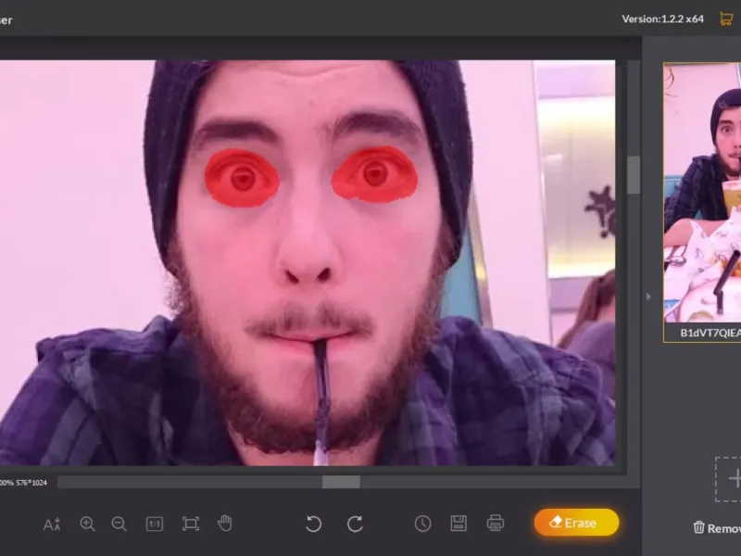Click the text size AA icon
Screen dimensions: 741x556
point(52,524)
